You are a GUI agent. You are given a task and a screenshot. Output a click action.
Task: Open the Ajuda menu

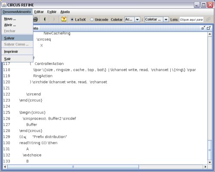65,12
